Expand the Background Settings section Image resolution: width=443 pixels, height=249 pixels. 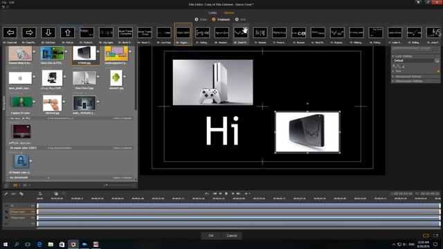coord(393,77)
